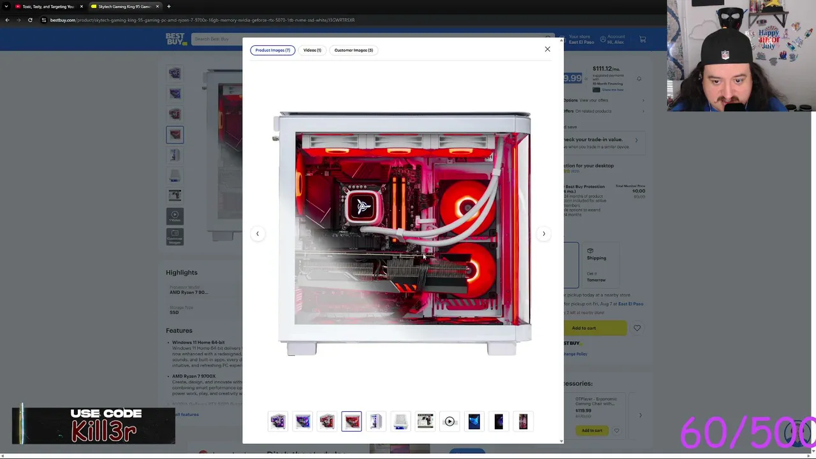View site information icon beside the URL

pyautogui.click(x=44, y=20)
